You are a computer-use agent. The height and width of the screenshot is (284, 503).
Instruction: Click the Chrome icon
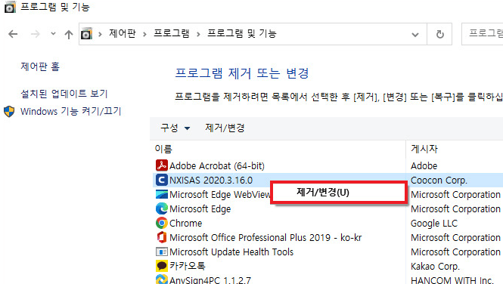pos(162,223)
